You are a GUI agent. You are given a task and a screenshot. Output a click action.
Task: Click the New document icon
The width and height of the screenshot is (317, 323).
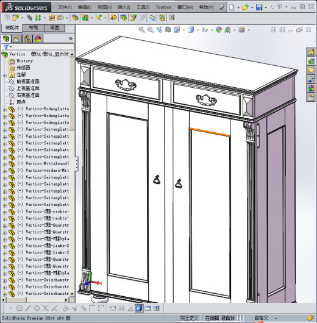click(x=232, y=7)
